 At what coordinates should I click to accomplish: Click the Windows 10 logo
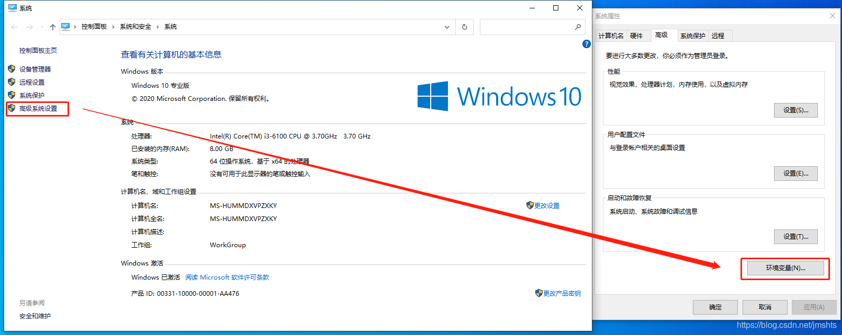499,96
